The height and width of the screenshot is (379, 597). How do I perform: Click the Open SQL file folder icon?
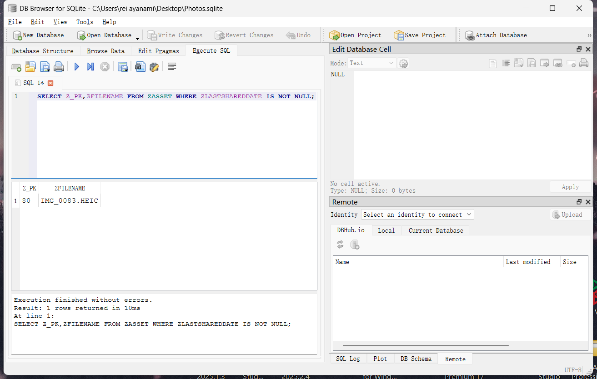tap(30, 67)
